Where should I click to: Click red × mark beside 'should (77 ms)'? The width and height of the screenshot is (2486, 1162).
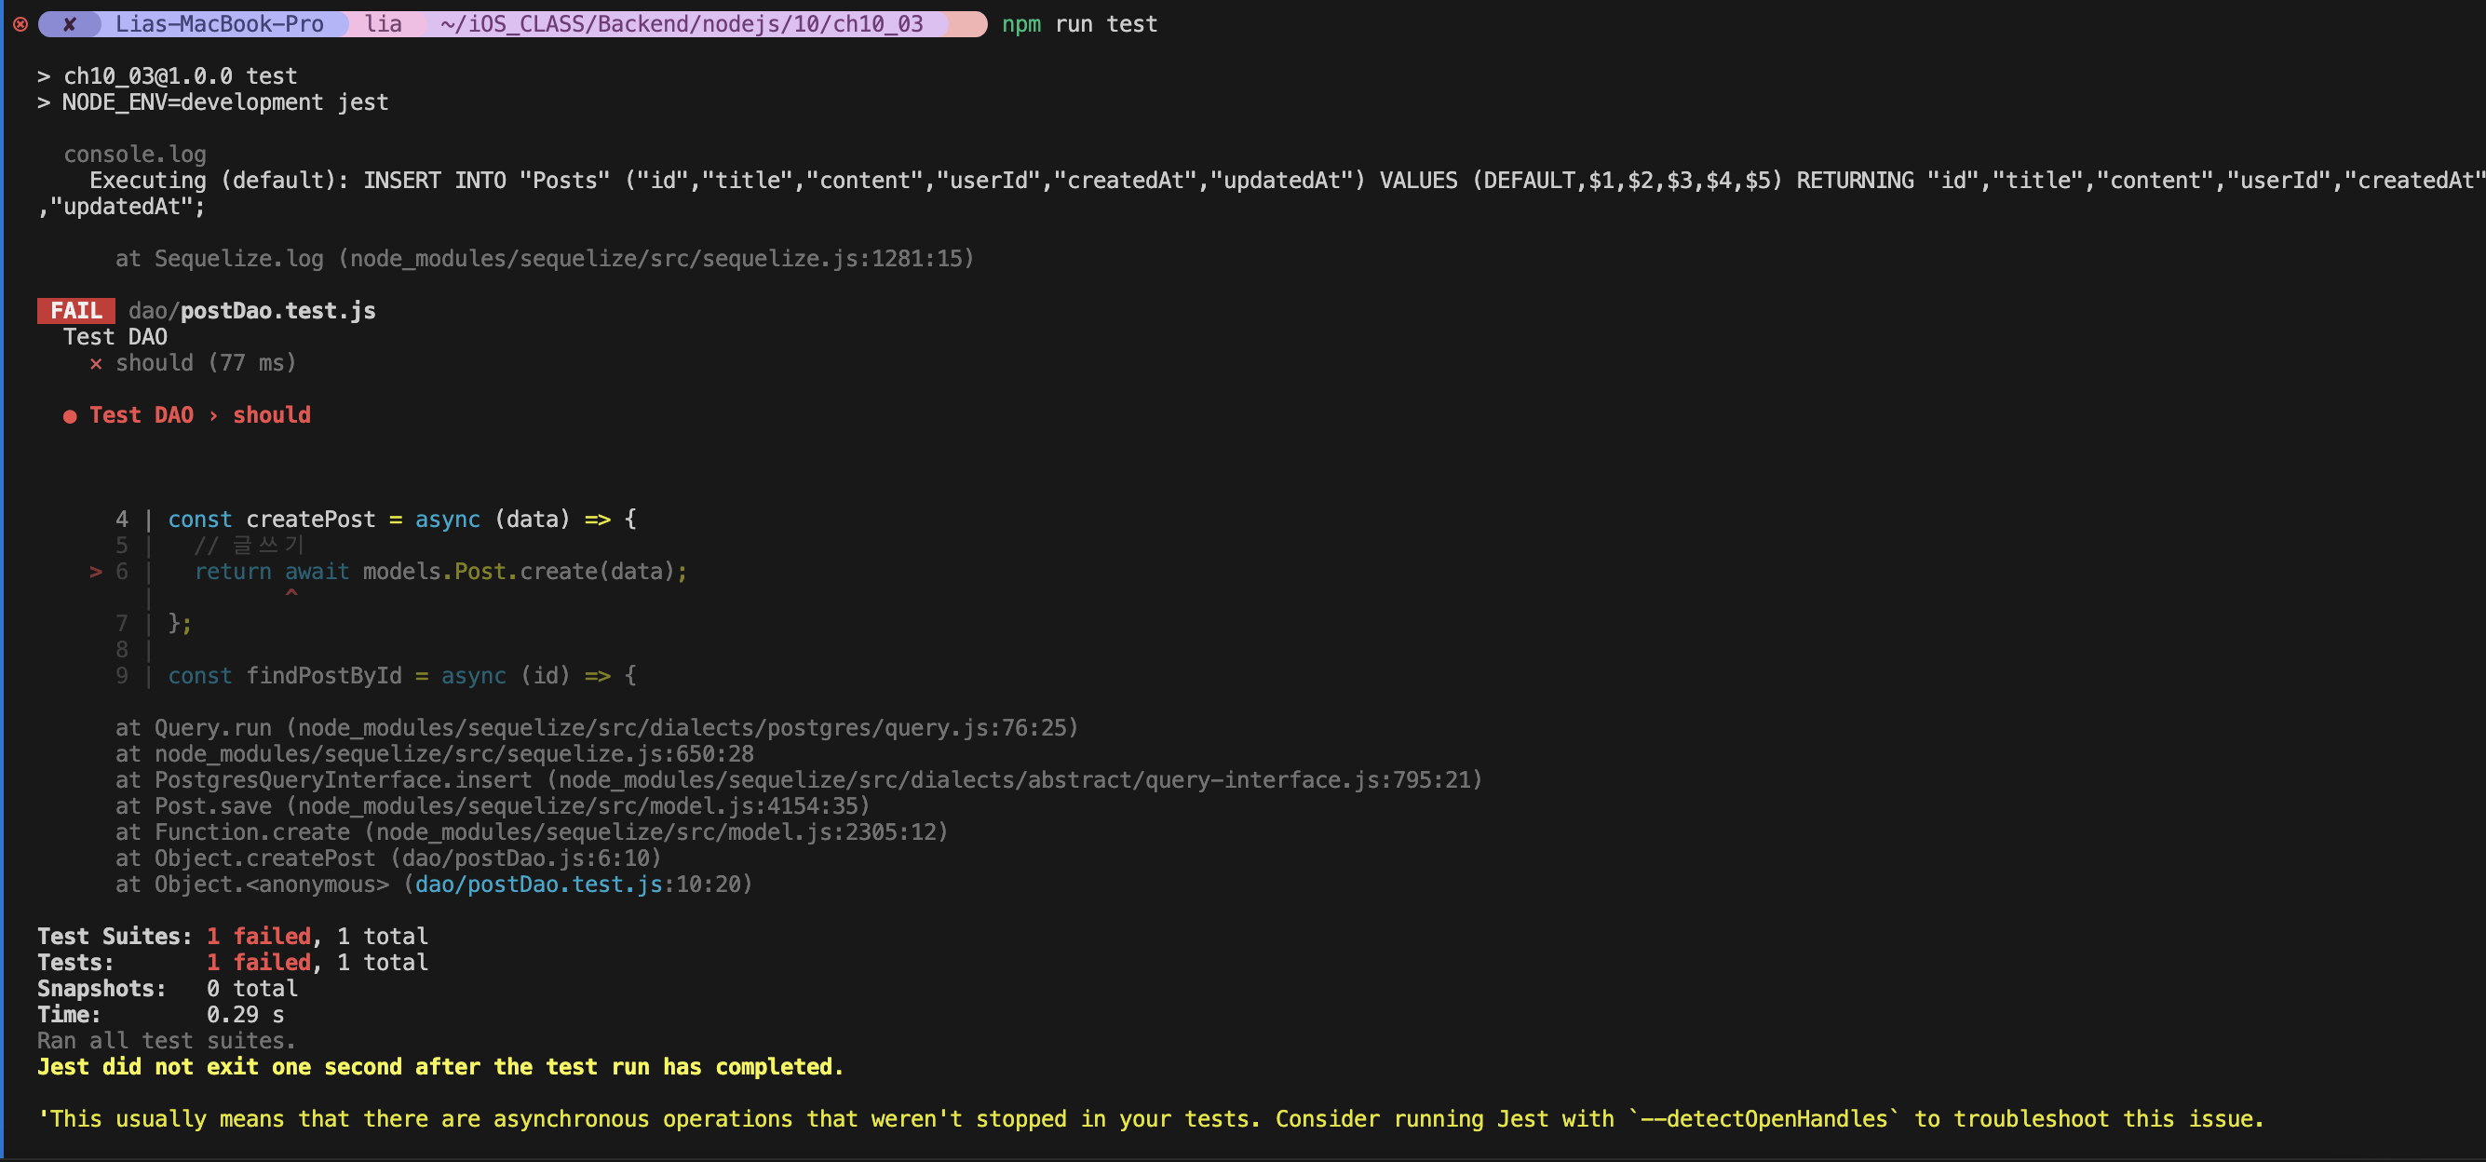(96, 364)
